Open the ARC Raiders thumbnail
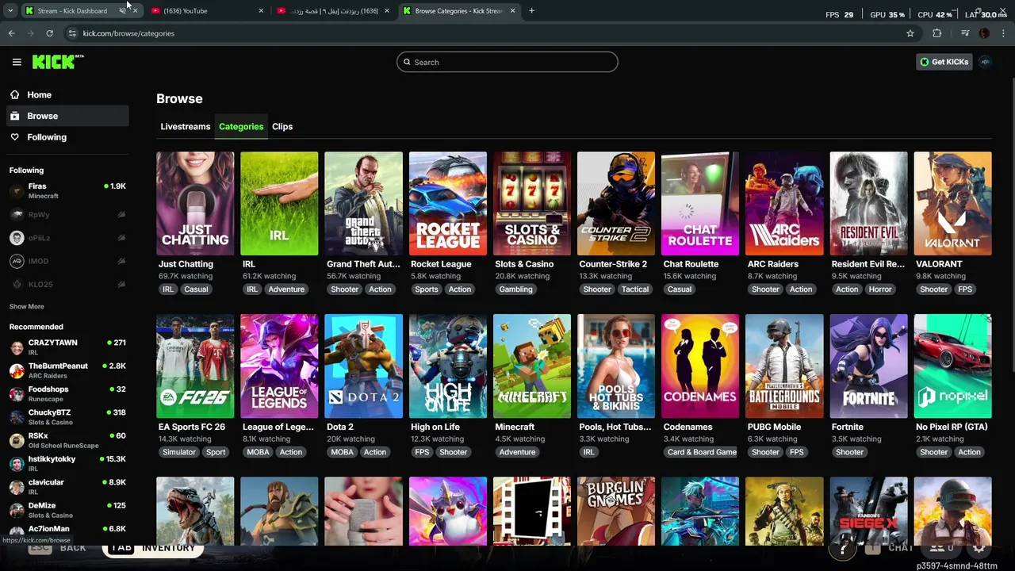The height and width of the screenshot is (571, 1015). coord(784,204)
